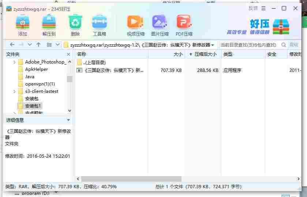Go back with the left arrow button
The height and width of the screenshot is (197, 307).
pyautogui.click(x=12, y=45)
